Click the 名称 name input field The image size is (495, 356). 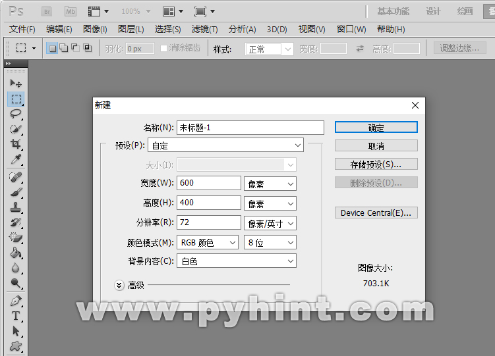tap(250, 128)
